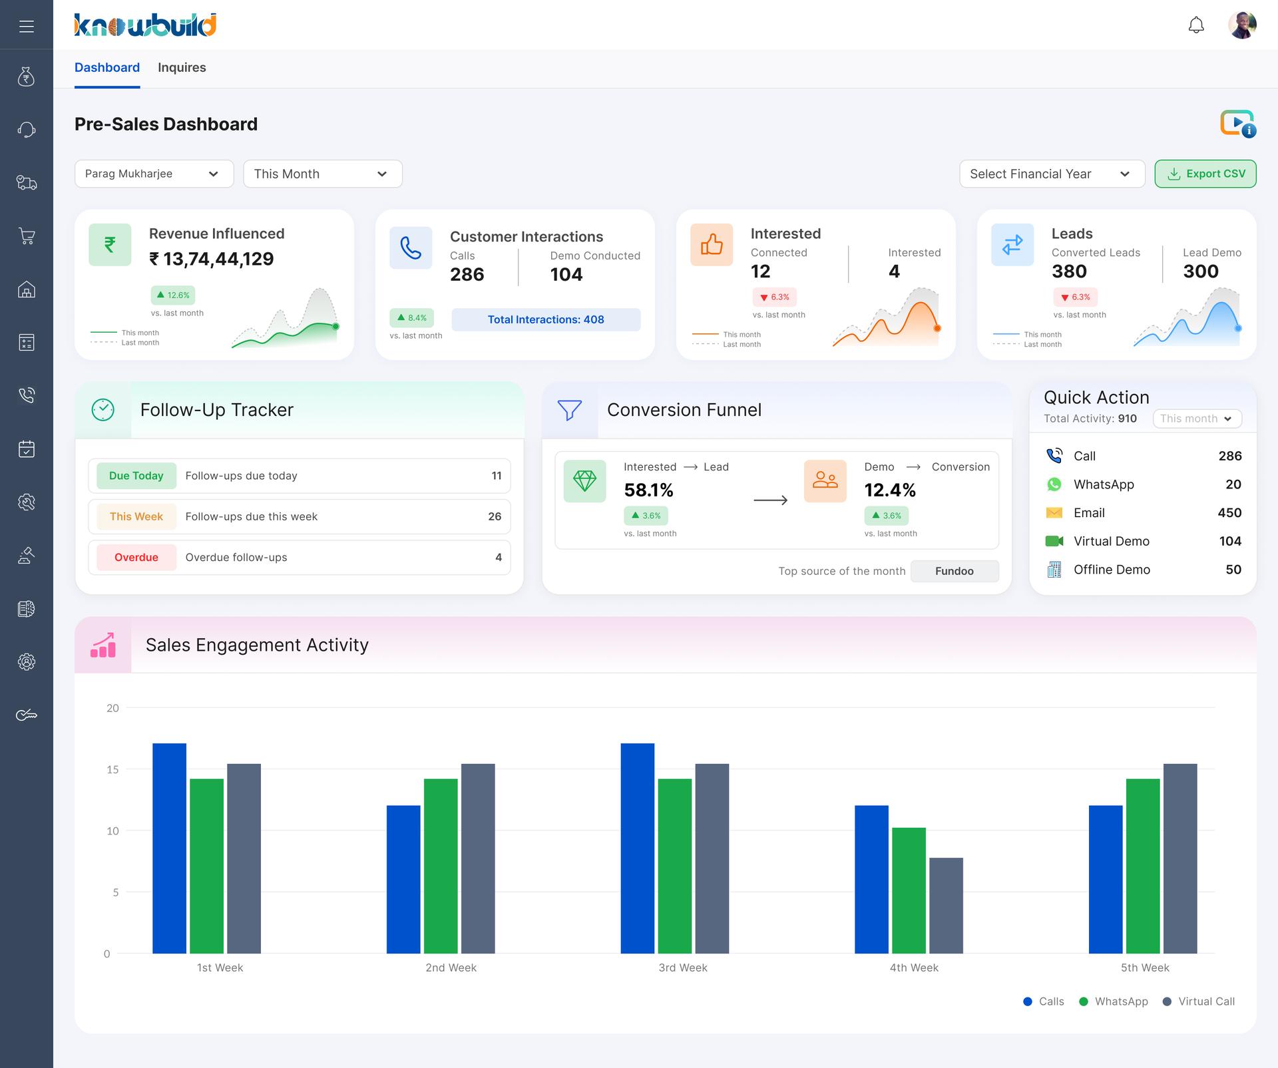
Task: Toggle Virtual Call series in legend
Action: [1199, 1001]
